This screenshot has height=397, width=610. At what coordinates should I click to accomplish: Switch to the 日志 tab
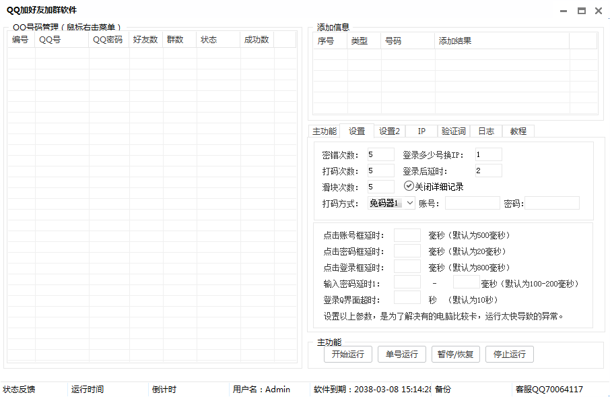(x=486, y=131)
